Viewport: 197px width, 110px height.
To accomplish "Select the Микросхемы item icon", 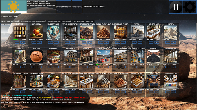I will click(x=87, y=81).
